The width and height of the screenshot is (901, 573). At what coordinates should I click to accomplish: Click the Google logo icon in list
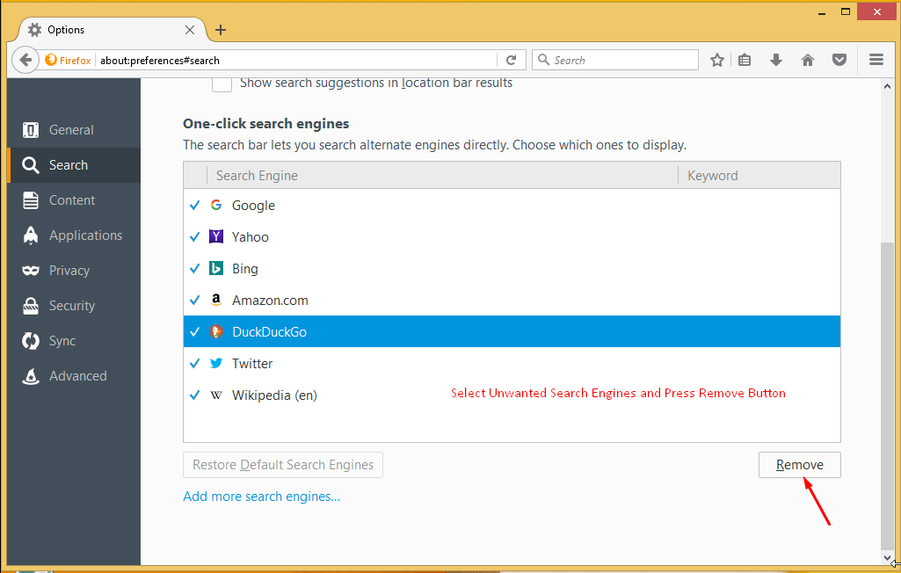(216, 205)
